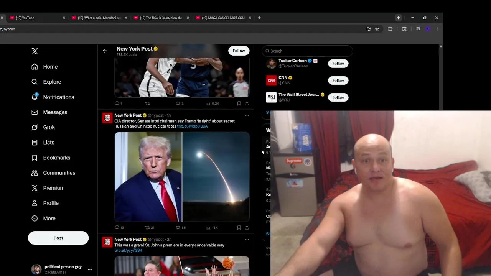
Task: Open Chrome side panel icon
Action: pyautogui.click(x=404, y=29)
